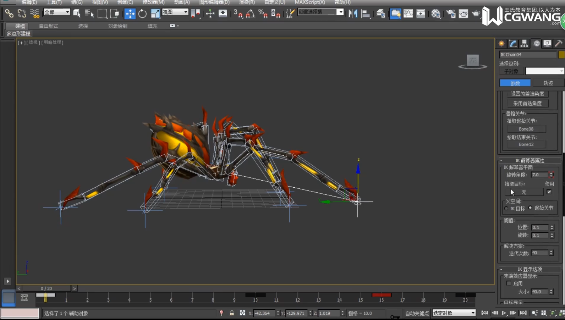Collapse the IK 解算器属性 rollout
The width and height of the screenshot is (565, 320).
pyautogui.click(x=530, y=160)
